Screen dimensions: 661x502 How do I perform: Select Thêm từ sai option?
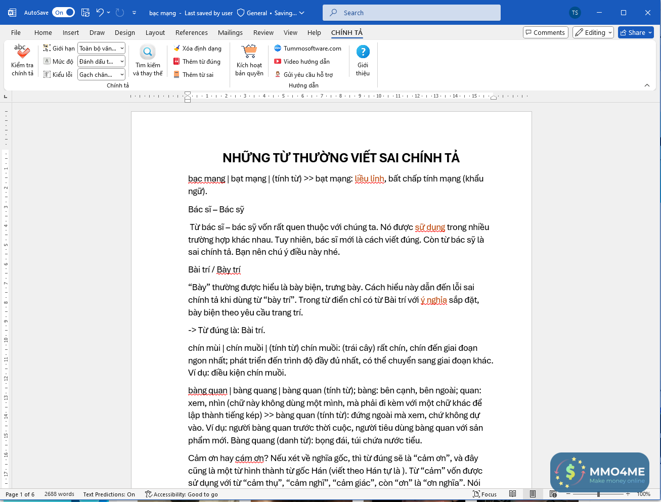[x=194, y=75]
